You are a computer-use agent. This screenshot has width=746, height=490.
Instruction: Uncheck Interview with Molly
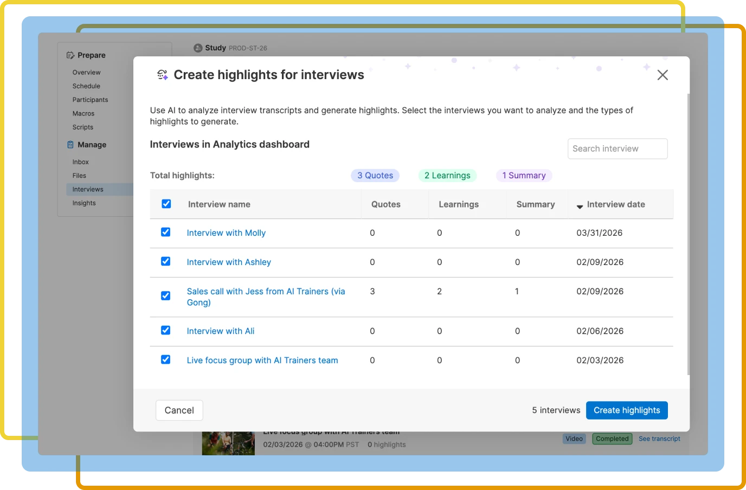click(x=166, y=233)
